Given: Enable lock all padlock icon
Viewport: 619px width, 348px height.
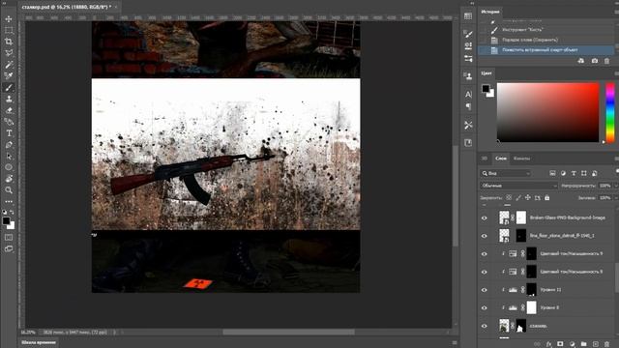Looking at the screenshot, I should pyautogui.click(x=546, y=197).
